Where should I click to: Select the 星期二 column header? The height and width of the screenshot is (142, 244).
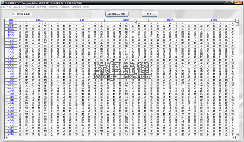pyautogui.click(x=83, y=20)
